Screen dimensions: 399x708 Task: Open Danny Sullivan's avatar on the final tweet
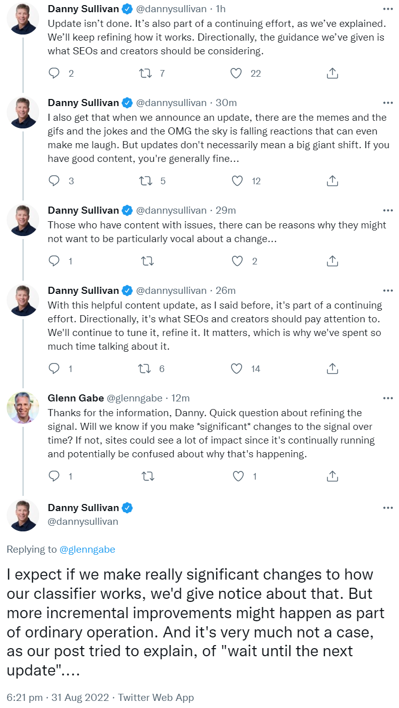coord(23,515)
